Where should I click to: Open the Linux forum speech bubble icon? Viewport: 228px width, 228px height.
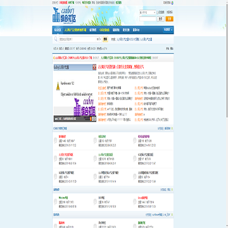pyautogui.click(x=134, y=202)
